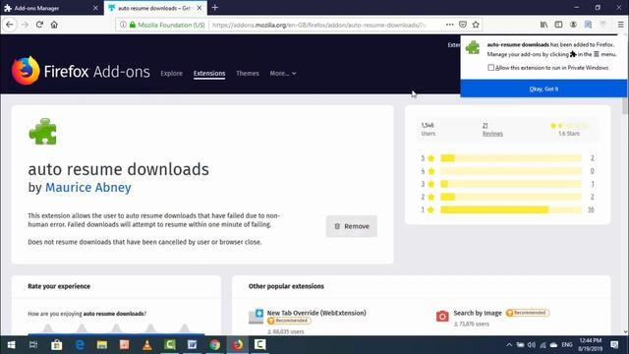Image resolution: width=629 pixels, height=354 pixels.
Task: Open Microsoft Word from taskbar
Action: pos(193,345)
